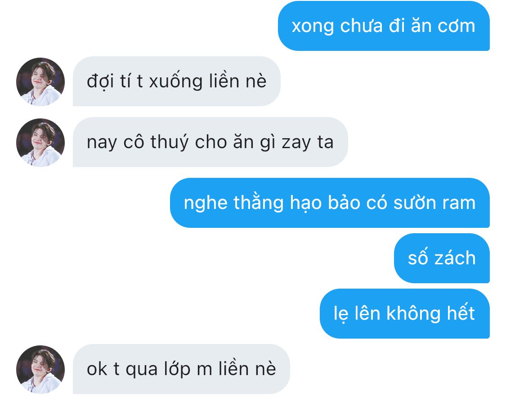Tap profile picture beside 'ok t qua lớp m'
This screenshot has height=412, width=506.
pyautogui.click(x=40, y=369)
